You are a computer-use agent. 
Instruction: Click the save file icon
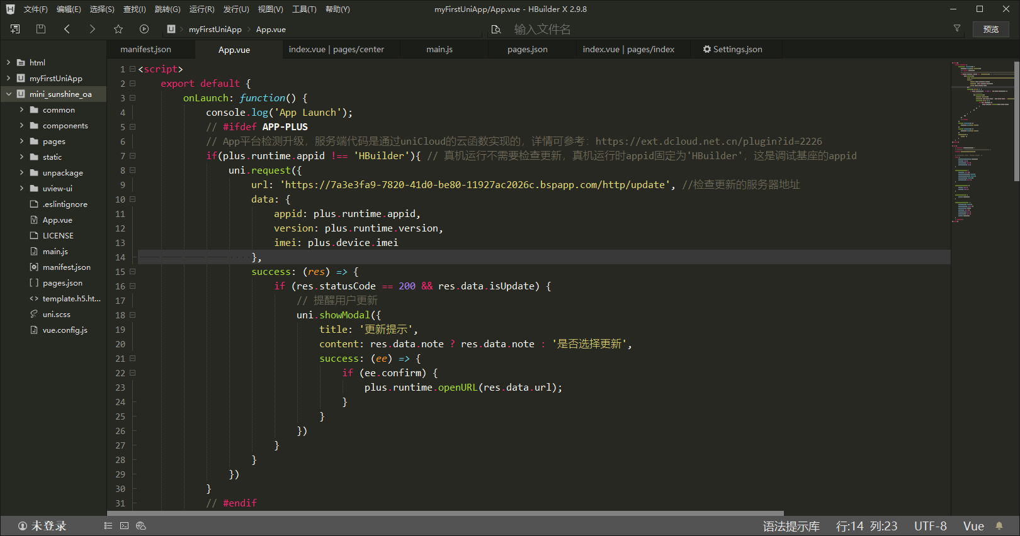[x=41, y=29]
